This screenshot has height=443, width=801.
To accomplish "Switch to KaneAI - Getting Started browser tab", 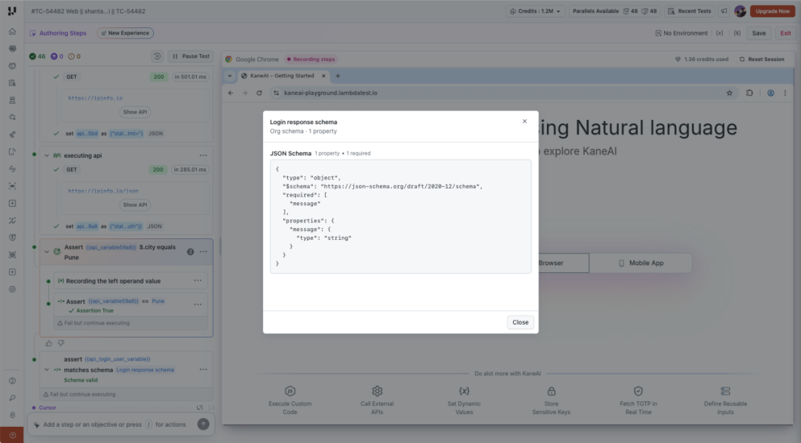I will point(282,76).
